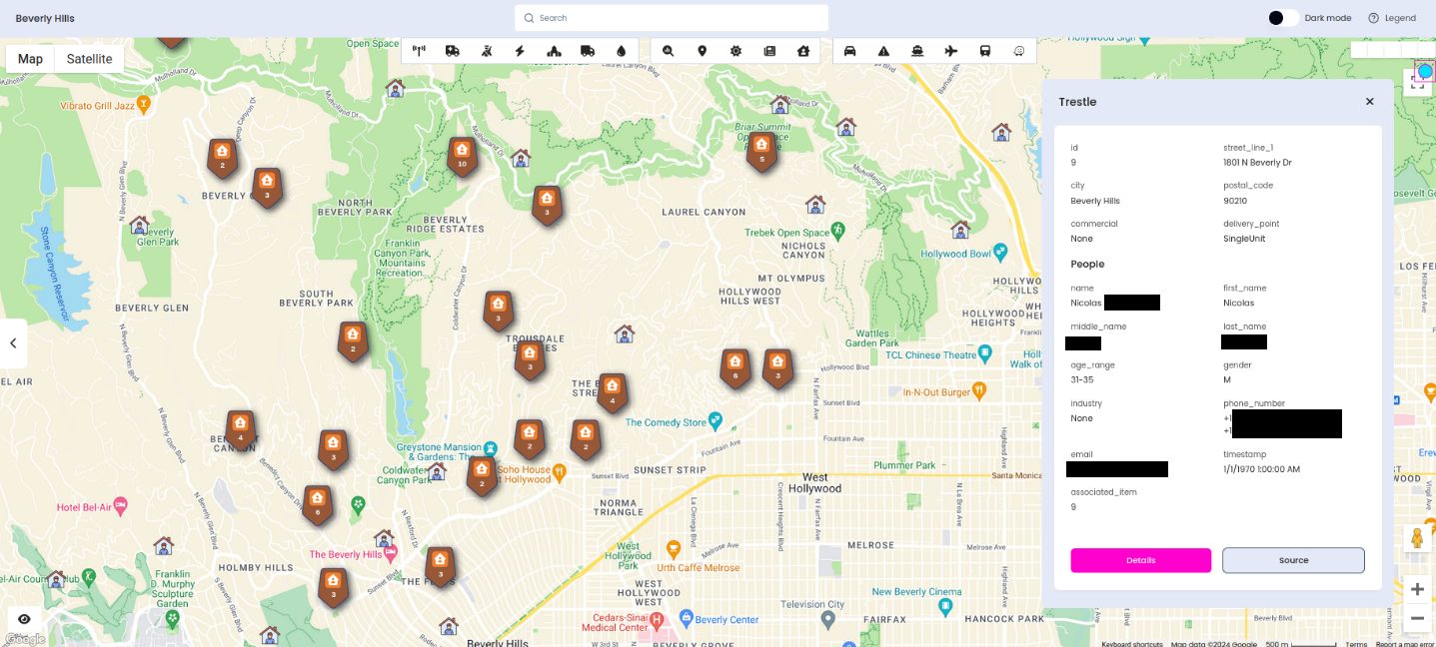Screen dimensions: 1436x647
Task: Click the In-N-Out Burger map label
Action: [936, 392]
